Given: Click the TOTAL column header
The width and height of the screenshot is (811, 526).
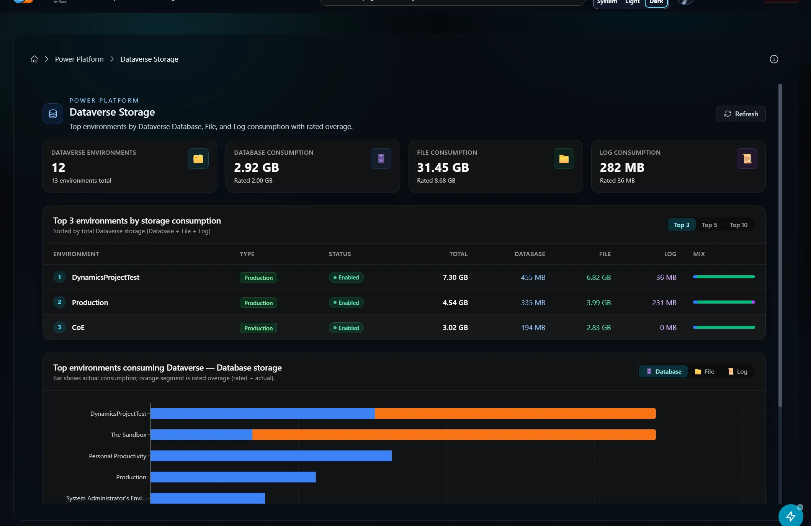Looking at the screenshot, I should coord(459,254).
